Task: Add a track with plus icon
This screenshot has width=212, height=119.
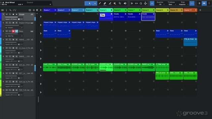Action: [34, 10]
